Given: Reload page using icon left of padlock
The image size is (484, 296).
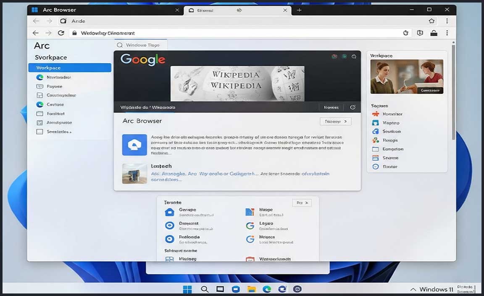Looking at the screenshot, I should pos(61,33).
